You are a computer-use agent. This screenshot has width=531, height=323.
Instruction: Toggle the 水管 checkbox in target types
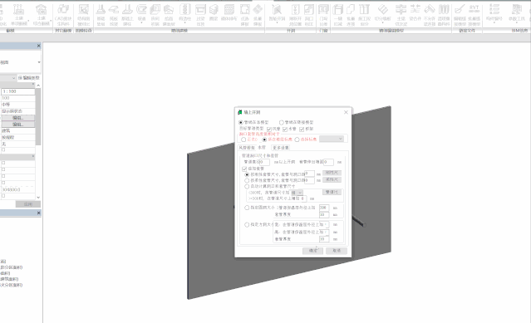click(285, 130)
